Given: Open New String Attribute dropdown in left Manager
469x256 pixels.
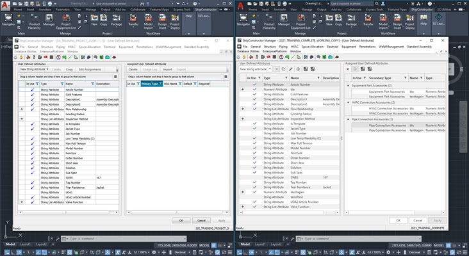Looking at the screenshot, I should 47,69.
